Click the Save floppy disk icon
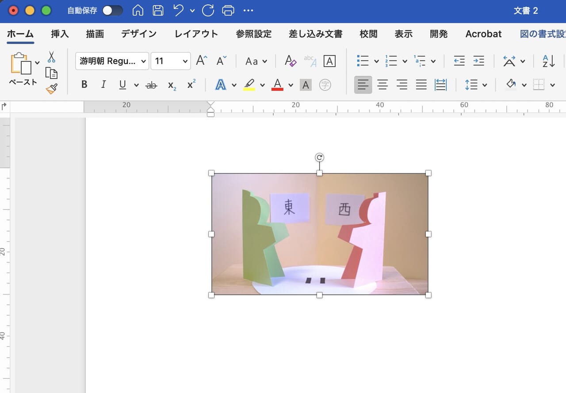The image size is (566, 393). pyautogui.click(x=158, y=11)
